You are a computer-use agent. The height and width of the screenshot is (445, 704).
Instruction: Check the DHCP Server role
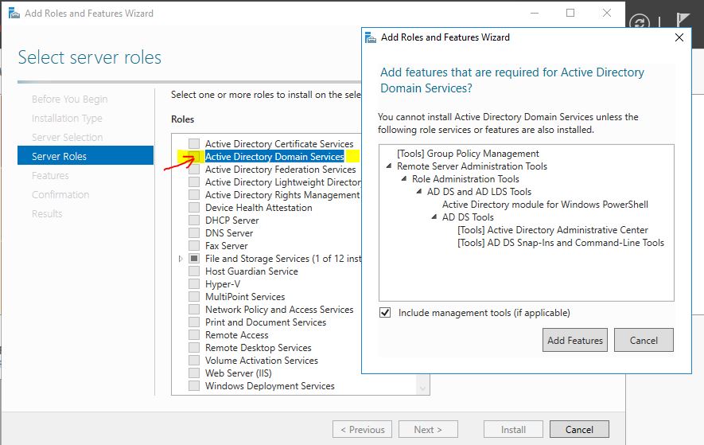pyautogui.click(x=194, y=221)
